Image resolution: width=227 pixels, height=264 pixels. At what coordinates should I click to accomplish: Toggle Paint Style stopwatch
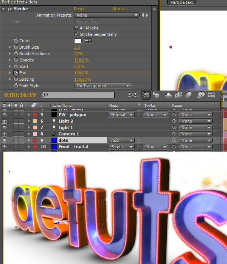16,86
